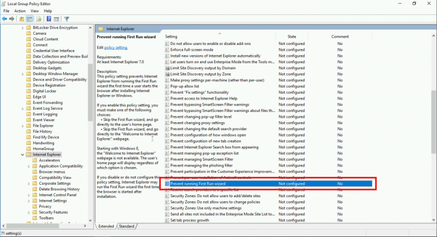Sort by the State column header
The width and height of the screenshot is (437, 237).
(x=292, y=36)
